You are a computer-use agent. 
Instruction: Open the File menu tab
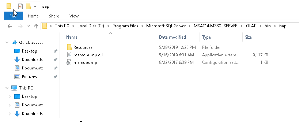[13, 16]
